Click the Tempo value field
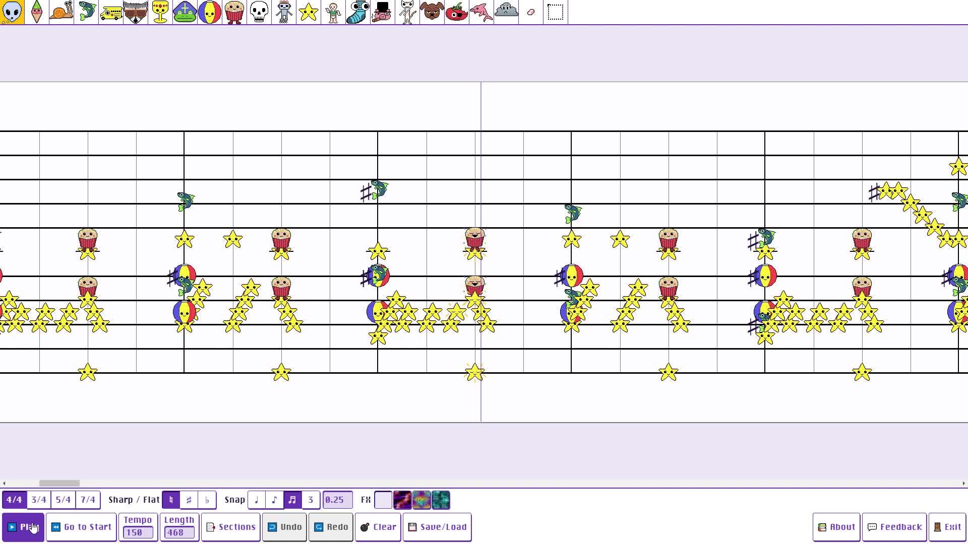 (138, 532)
